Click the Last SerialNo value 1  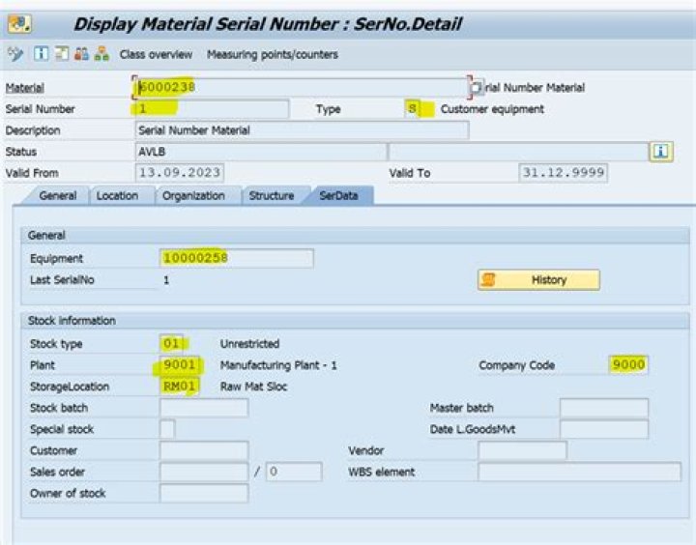pyautogui.click(x=166, y=280)
